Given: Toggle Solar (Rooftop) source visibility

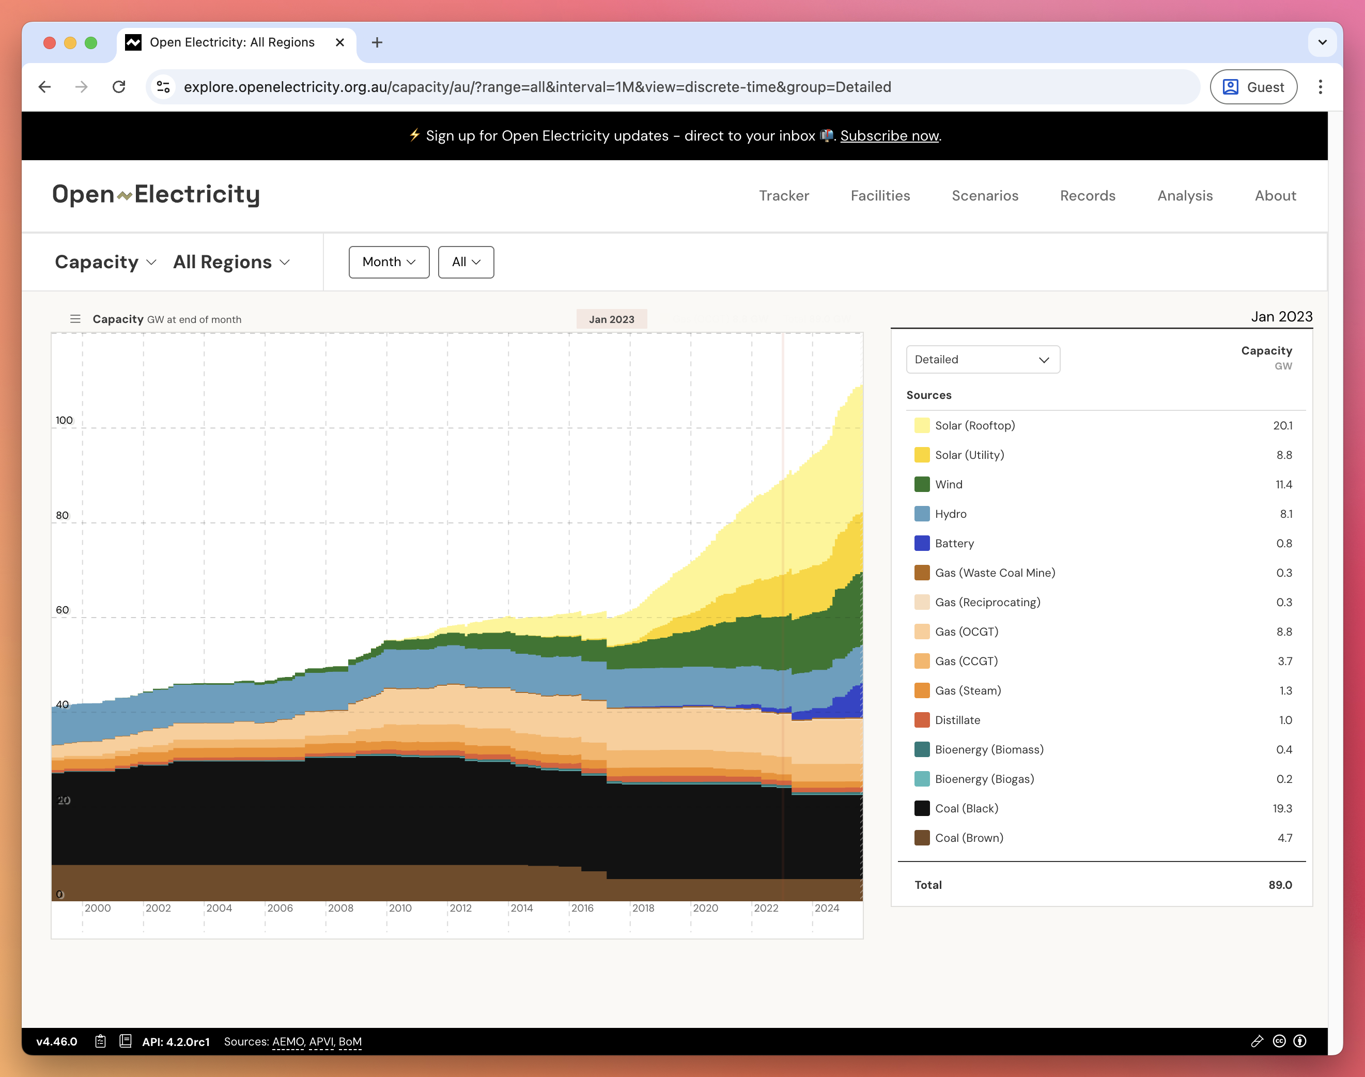Looking at the screenshot, I should [x=974, y=426].
